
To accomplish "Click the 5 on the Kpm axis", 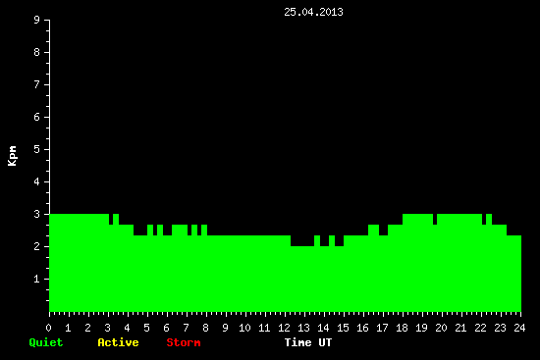I will [x=37, y=149].
